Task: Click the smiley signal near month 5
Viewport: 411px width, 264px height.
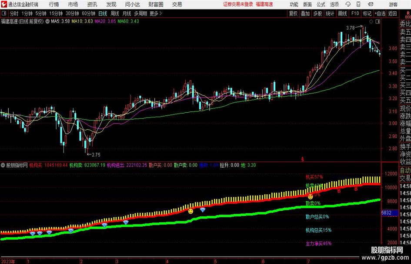Action: pos(190,211)
